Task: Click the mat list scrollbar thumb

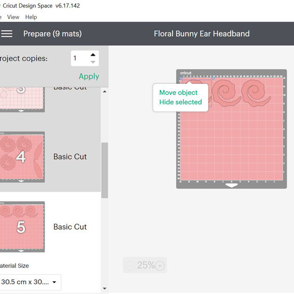Action: point(105,170)
